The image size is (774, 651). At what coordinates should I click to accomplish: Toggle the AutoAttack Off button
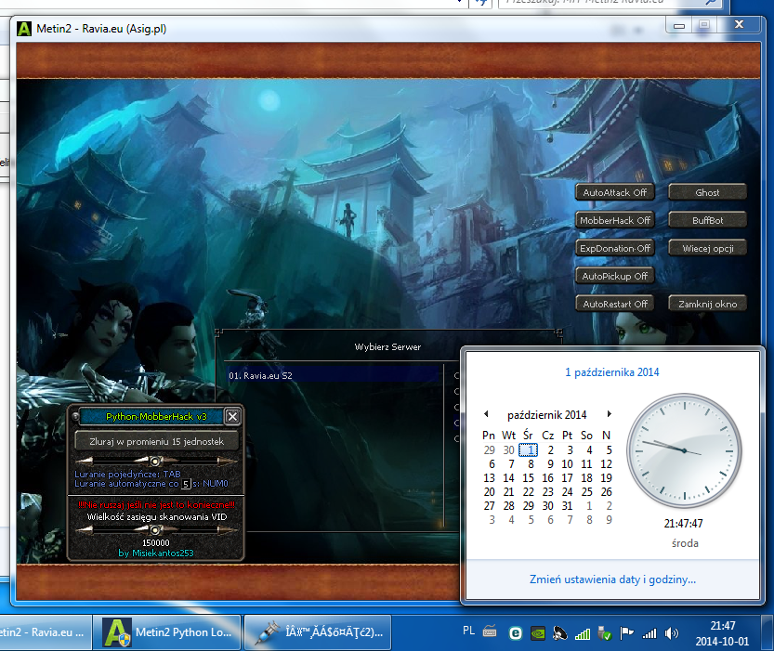point(614,192)
